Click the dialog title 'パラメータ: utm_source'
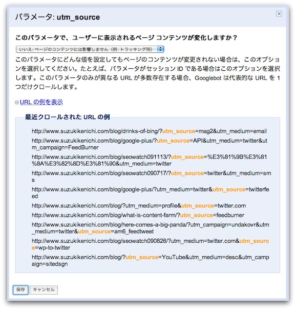The height and width of the screenshot is (310, 296). tap(57, 17)
